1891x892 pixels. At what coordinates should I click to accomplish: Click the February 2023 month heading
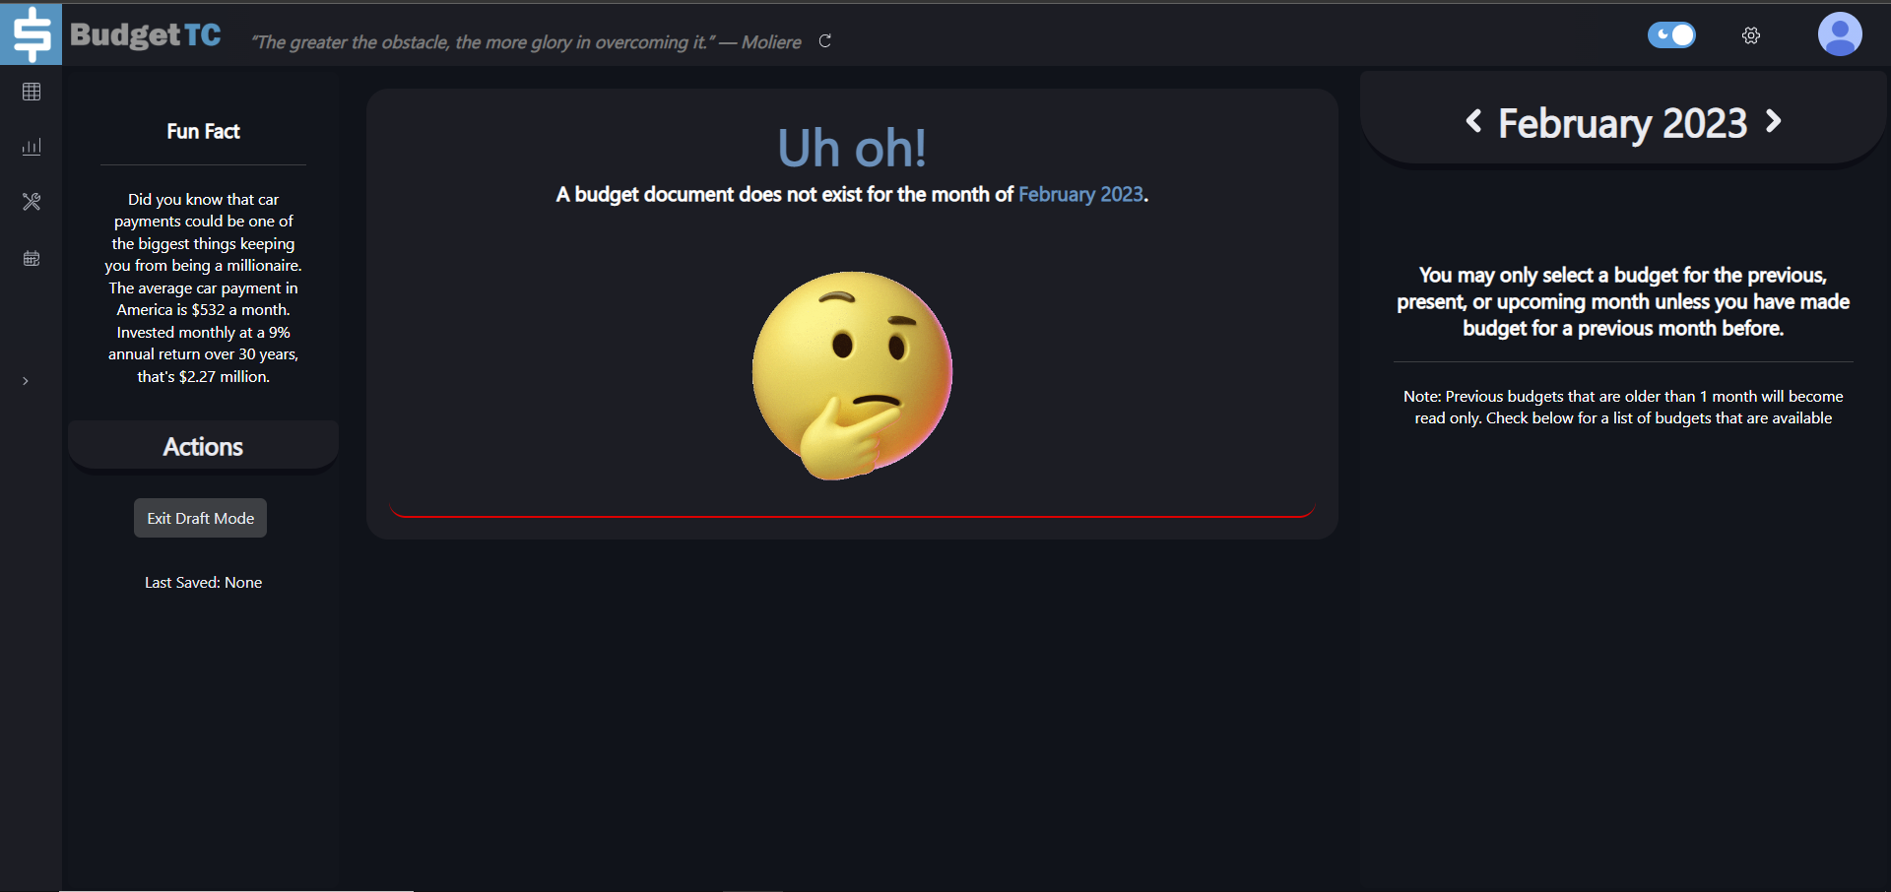pos(1622,124)
